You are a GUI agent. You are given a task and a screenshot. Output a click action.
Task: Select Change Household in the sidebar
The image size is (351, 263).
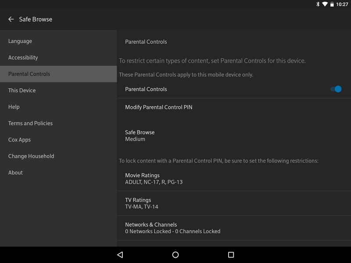(58, 156)
